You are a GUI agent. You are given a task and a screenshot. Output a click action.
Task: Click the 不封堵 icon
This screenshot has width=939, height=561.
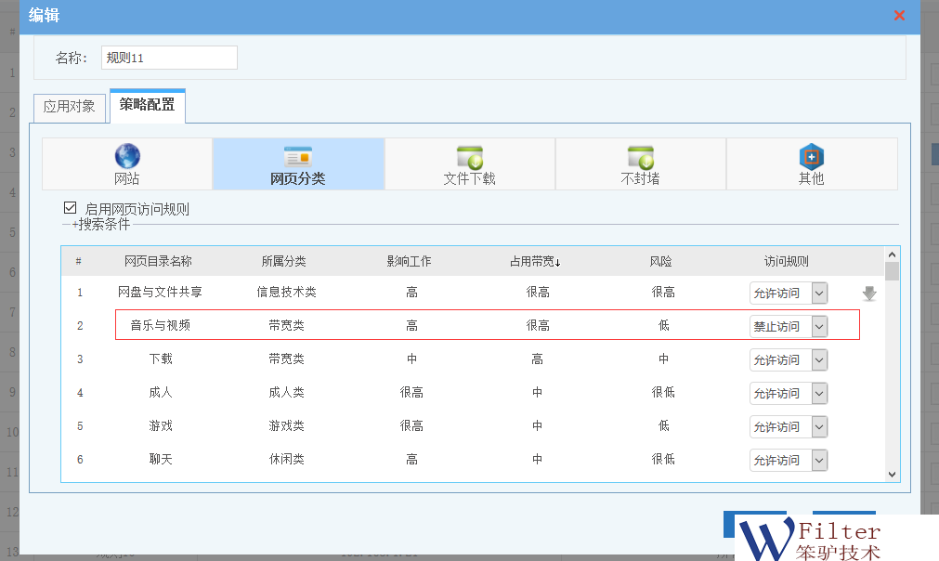640,156
